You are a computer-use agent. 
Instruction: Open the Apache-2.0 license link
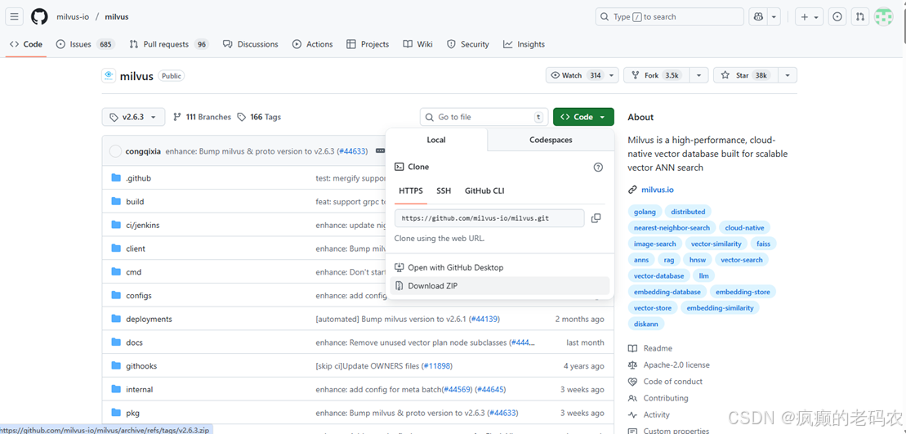[676, 365]
